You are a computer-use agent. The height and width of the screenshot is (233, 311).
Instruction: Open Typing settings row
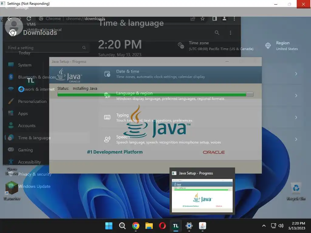(202, 117)
